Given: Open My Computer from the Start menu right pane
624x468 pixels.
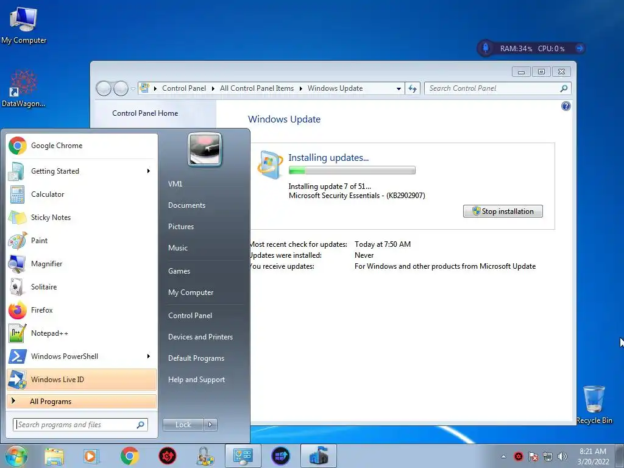Looking at the screenshot, I should (191, 292).
